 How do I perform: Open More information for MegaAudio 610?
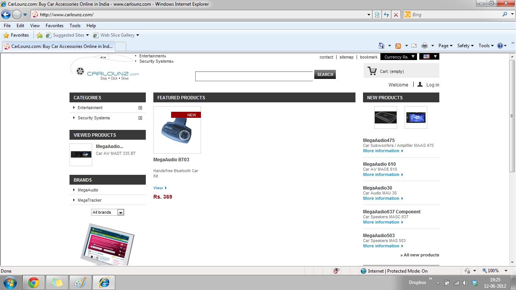tap(383, 174)
